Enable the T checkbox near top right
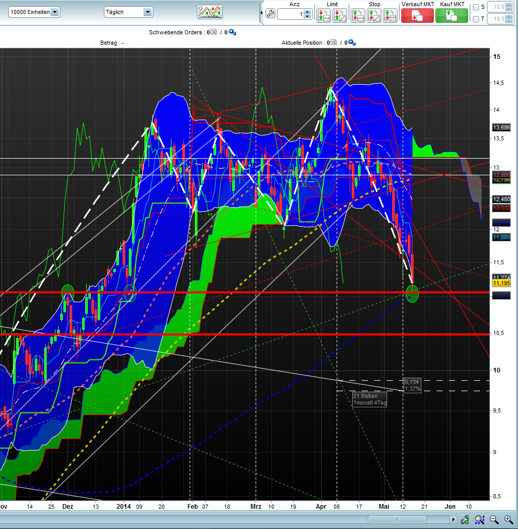518x529 pixels. click(476, 19)
